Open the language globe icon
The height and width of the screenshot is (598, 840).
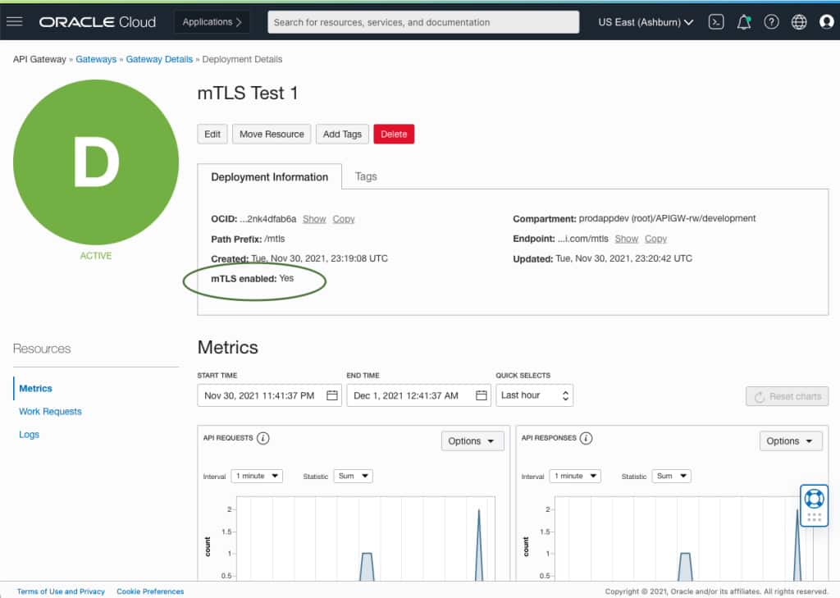coord(799,22)
